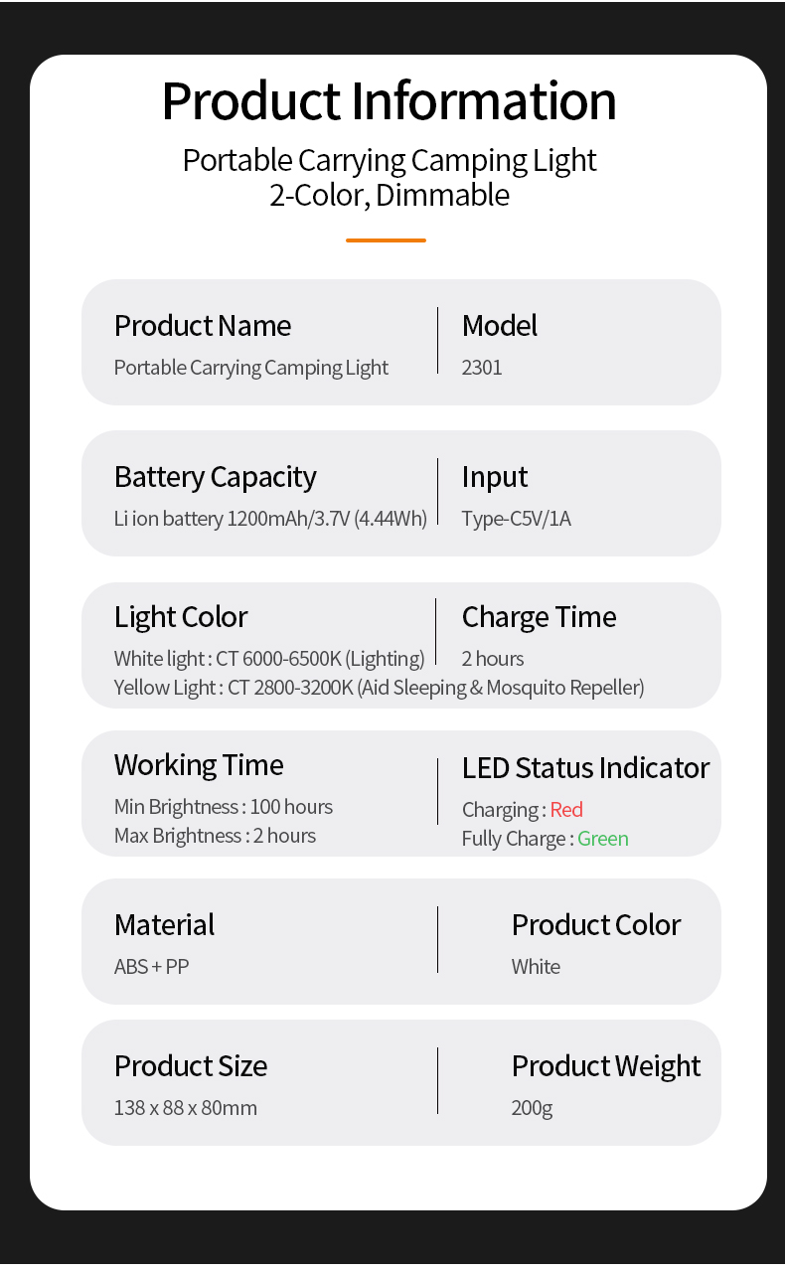This screenshot has width=785, height=1272.
Task: Click the Product Information heading
Action: 389,100
